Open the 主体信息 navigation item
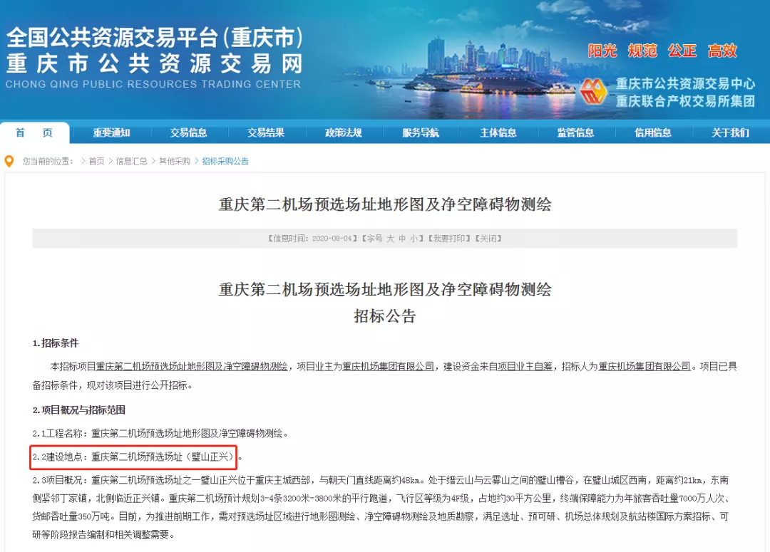This screenshot has width=770, height=552. [x=498, y=132]
